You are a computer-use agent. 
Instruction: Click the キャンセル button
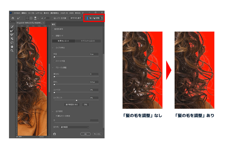tap(97, 134)
